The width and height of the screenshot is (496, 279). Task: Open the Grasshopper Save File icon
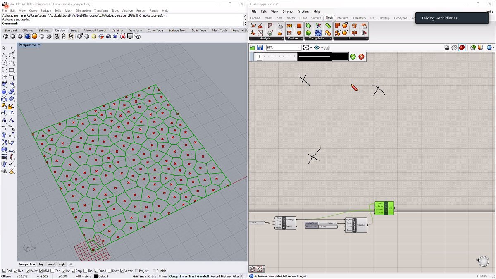point(260,47)
